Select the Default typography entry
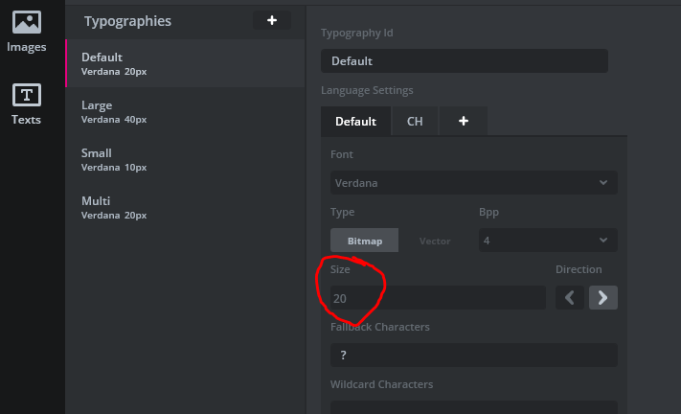681x414 pixels. coord(182,63)
